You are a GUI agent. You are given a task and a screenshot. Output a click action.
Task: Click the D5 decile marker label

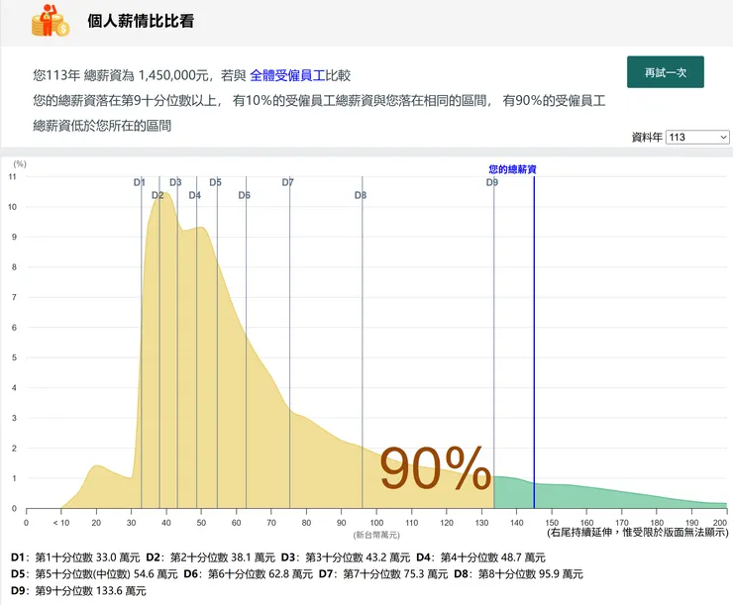click(x=215, y=182)
